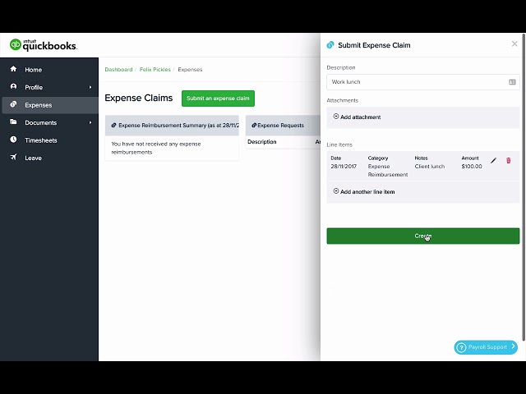Click Add attachment
This screenshot has width=526, height=394.
[357, 117]
